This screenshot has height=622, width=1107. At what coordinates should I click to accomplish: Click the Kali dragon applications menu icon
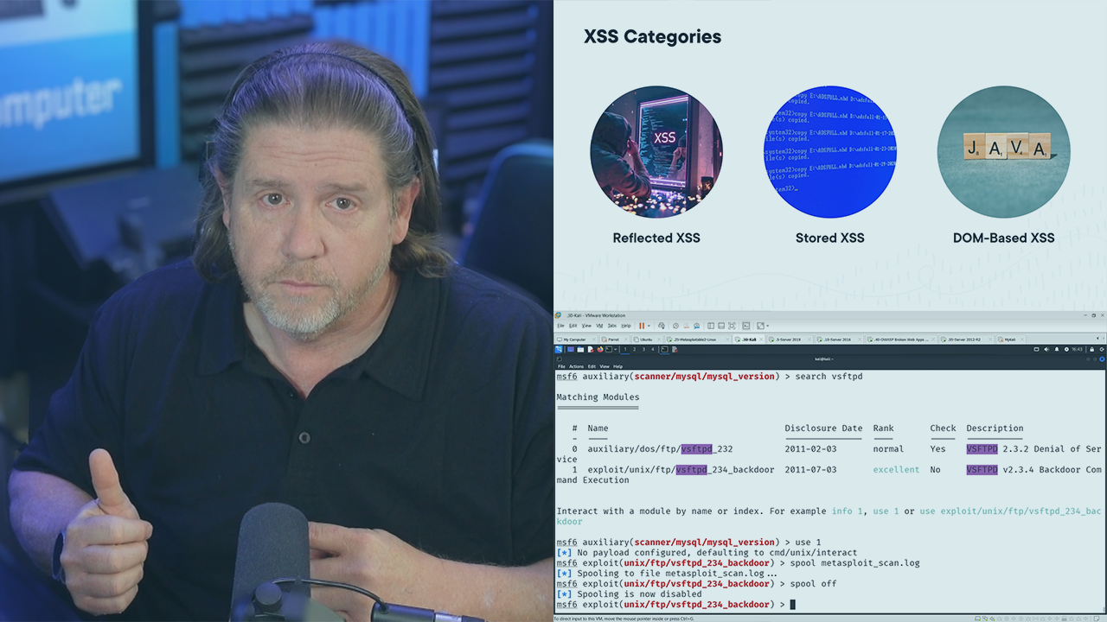coord(559,349)
